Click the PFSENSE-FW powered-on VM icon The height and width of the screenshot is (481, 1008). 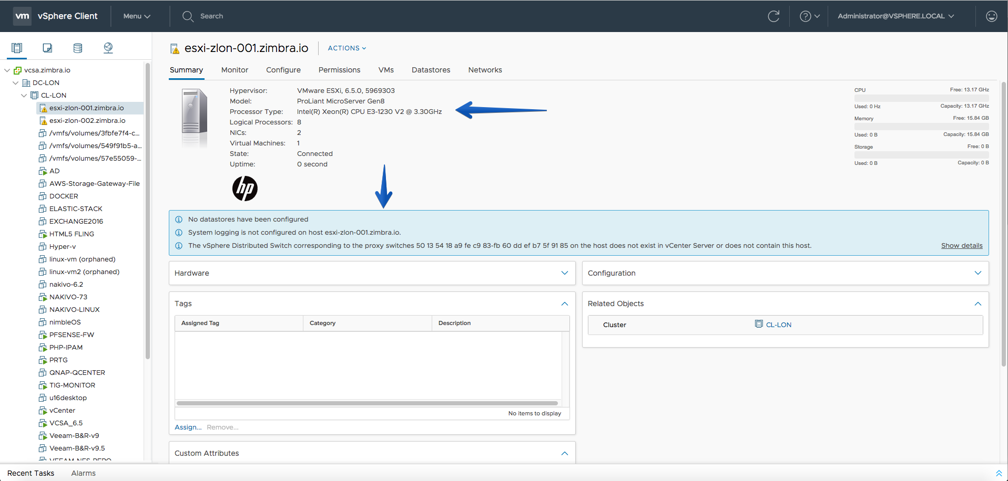pyautogui.click(x=43, y=335)
